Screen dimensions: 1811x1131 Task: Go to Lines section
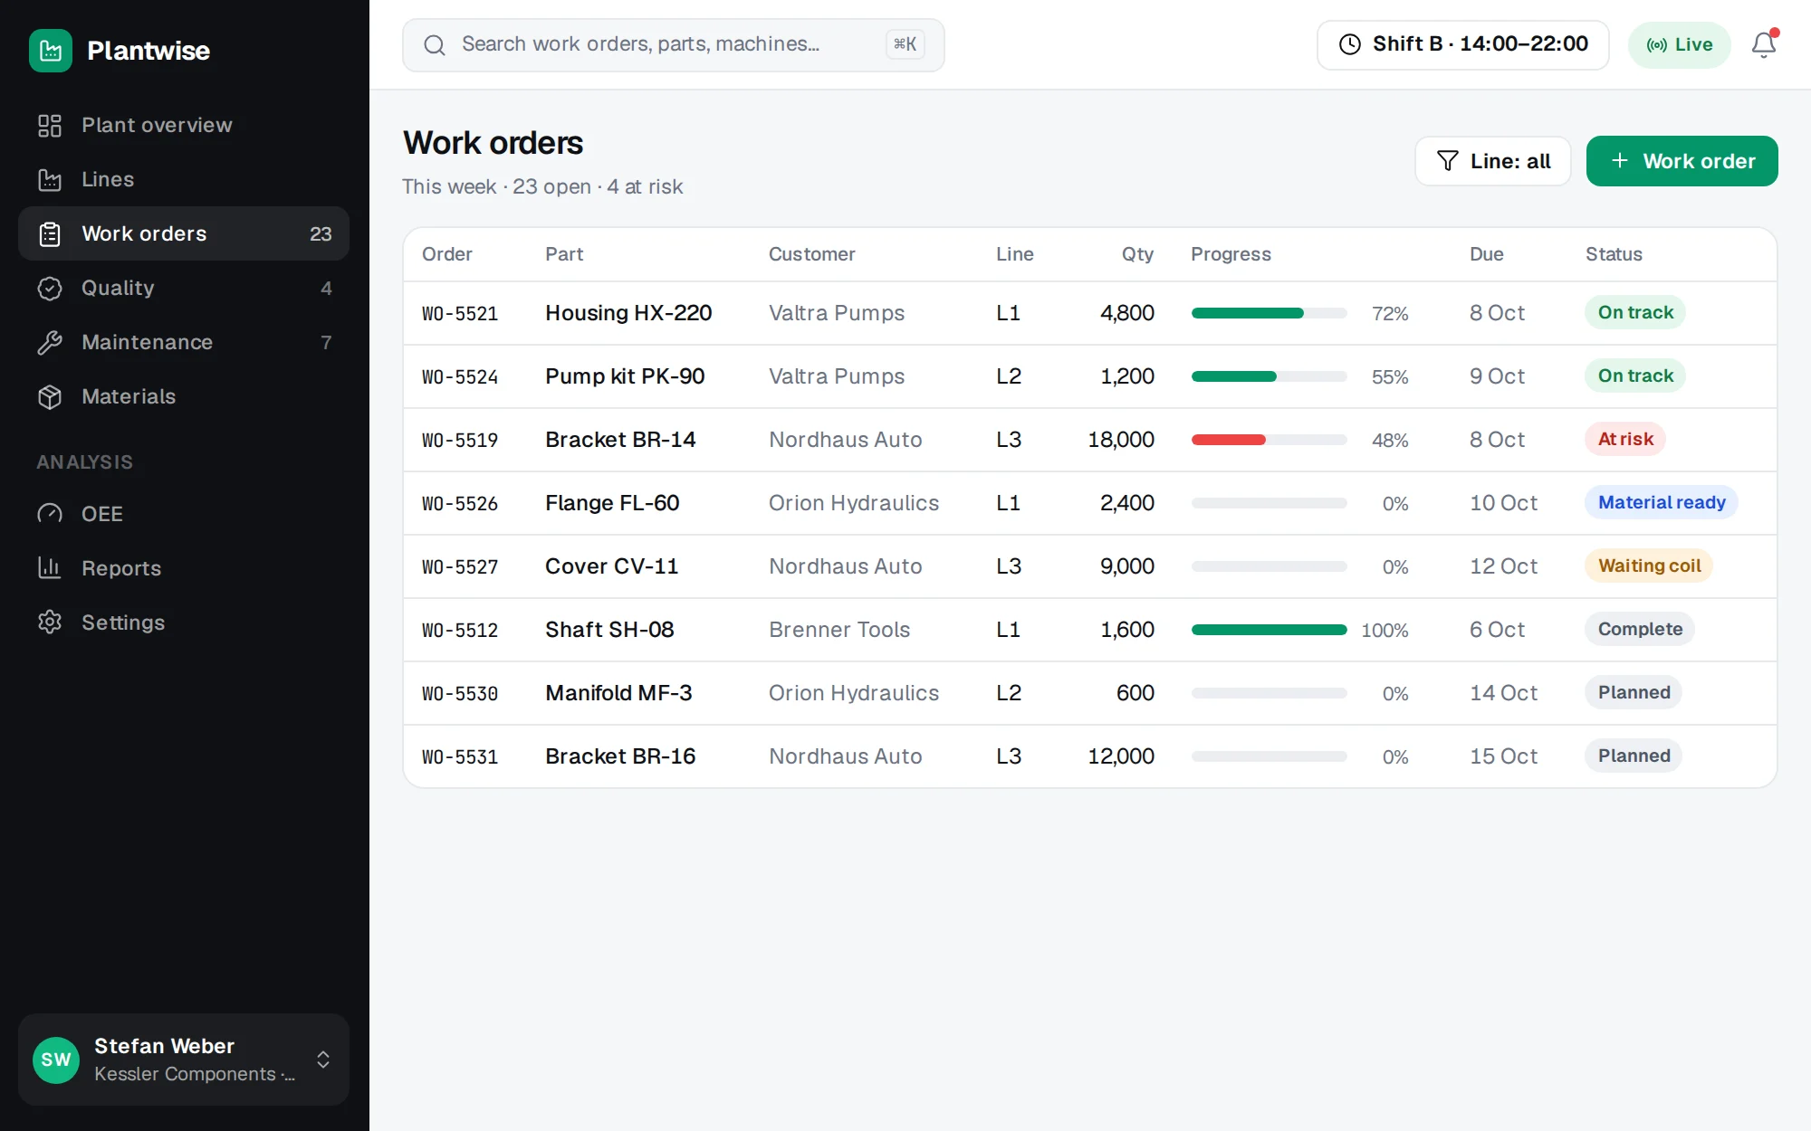[184, 179]
